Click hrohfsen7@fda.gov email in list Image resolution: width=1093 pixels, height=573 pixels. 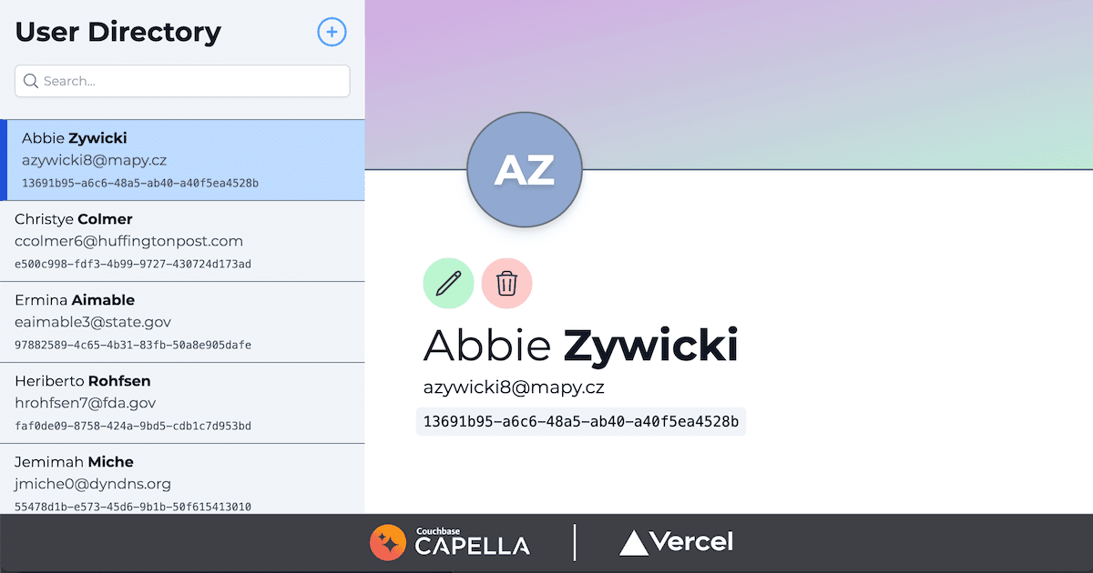[x=86, y=403]
